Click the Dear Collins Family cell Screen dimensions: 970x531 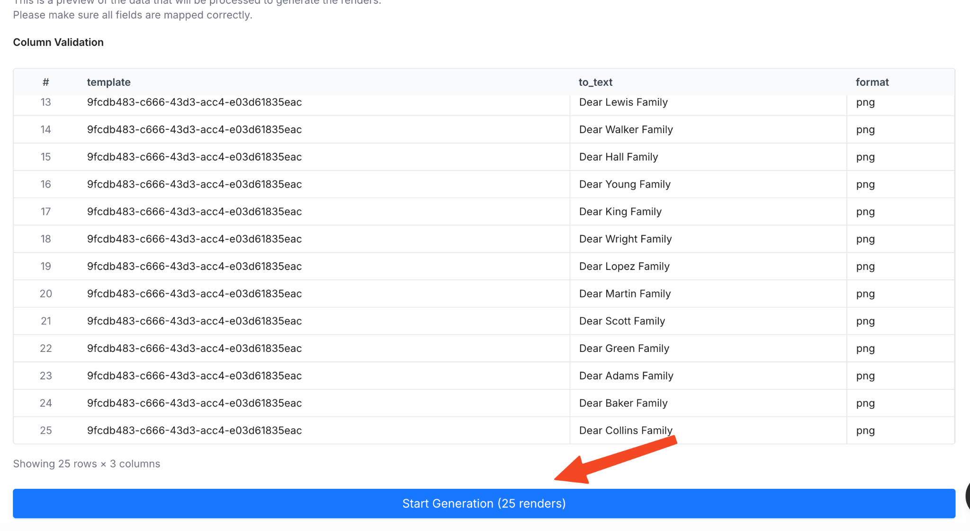point(626,430)
